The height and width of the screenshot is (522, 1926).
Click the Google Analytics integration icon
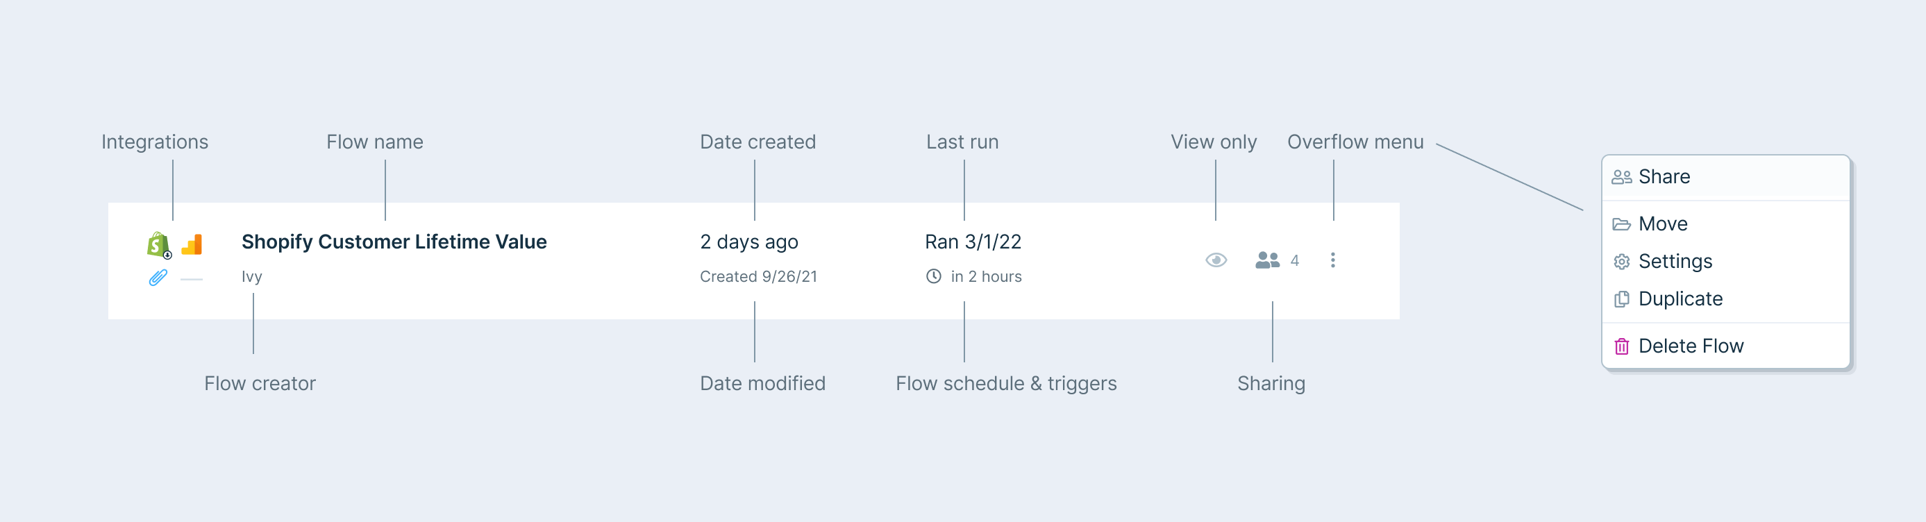[x=192, y=244]
